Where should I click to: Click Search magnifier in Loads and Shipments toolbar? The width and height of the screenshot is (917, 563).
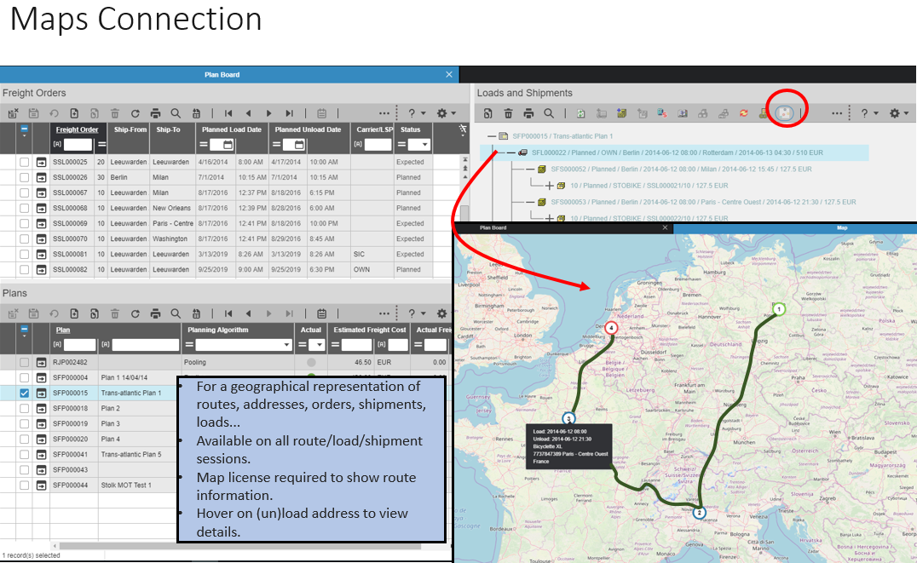coord(549,113)
